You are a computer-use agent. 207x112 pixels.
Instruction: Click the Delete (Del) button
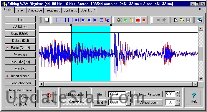pos(20,41)
